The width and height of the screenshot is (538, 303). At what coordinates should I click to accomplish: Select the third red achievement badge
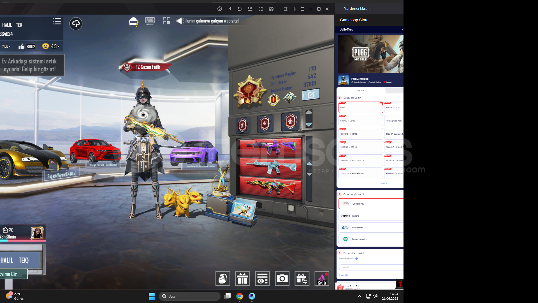(x=290, y=122)
